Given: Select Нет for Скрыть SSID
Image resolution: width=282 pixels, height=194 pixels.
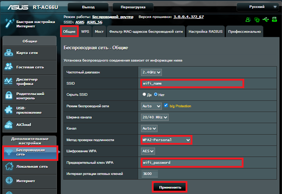Looking at the screenshot, I should pos(155,94).
